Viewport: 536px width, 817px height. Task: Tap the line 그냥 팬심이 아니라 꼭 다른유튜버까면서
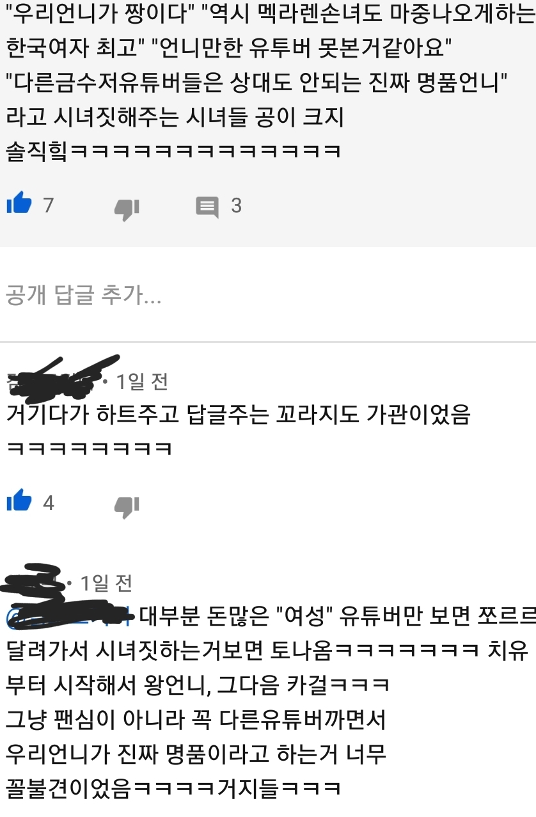point(196,720)
